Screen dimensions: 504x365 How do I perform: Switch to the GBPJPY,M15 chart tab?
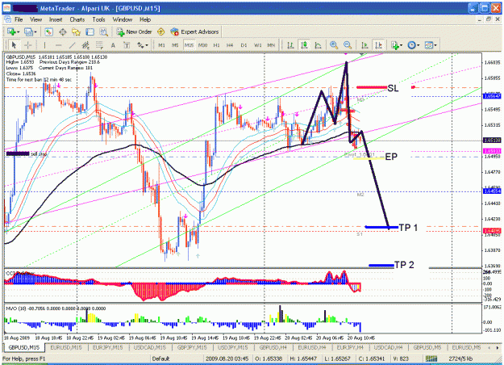click(192, 347)
